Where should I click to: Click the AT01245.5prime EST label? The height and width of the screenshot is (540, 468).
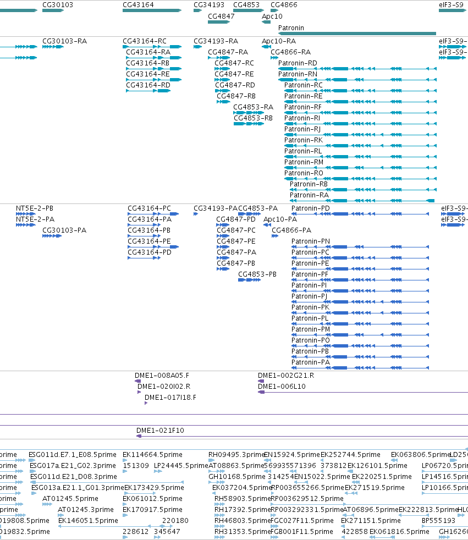pyautogui.click(x=70, y=499)
